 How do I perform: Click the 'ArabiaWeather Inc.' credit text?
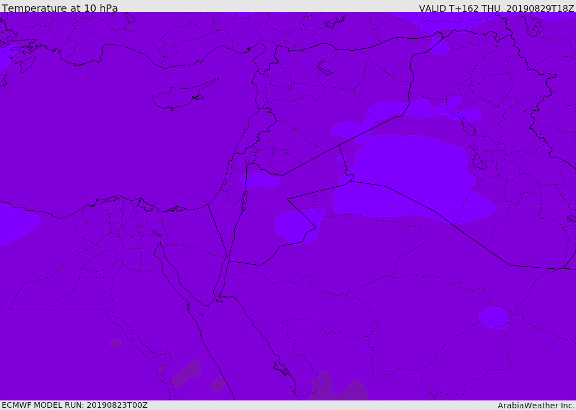tap(537, 406)
